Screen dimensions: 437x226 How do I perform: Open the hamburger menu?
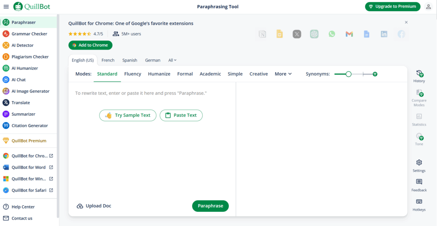[6, 7]
